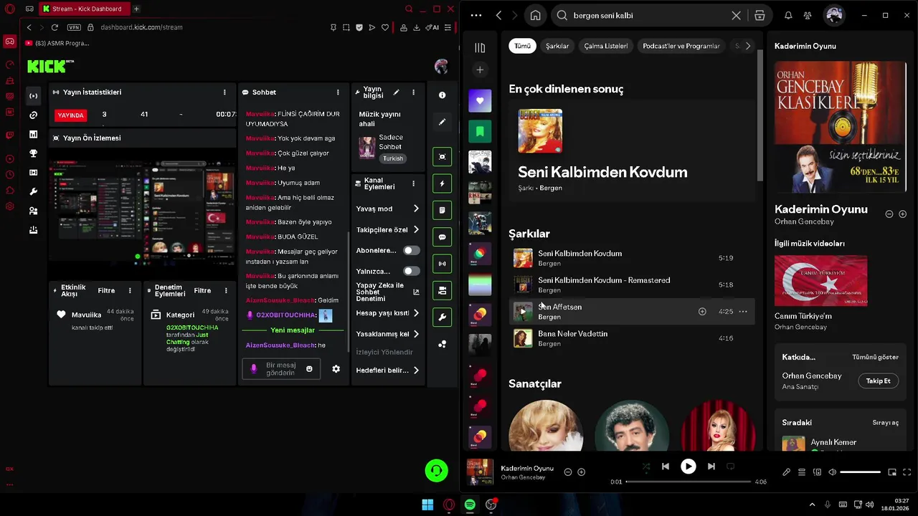Toggle repeat in Spotify player
Image resolution: width=918 pixels, height=516 pixels.
point(730,467)
